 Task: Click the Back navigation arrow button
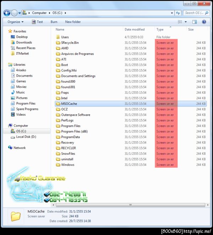[7, 13]
